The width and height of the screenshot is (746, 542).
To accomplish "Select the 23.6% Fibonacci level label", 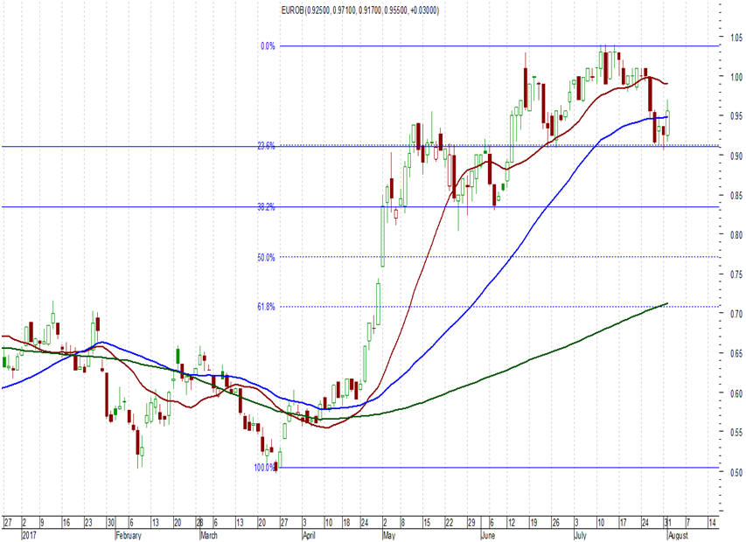I will 266,146.
